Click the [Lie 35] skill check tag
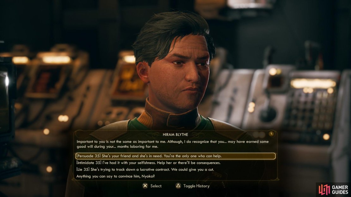Screen dimensions: 351x197 [83, 170]
